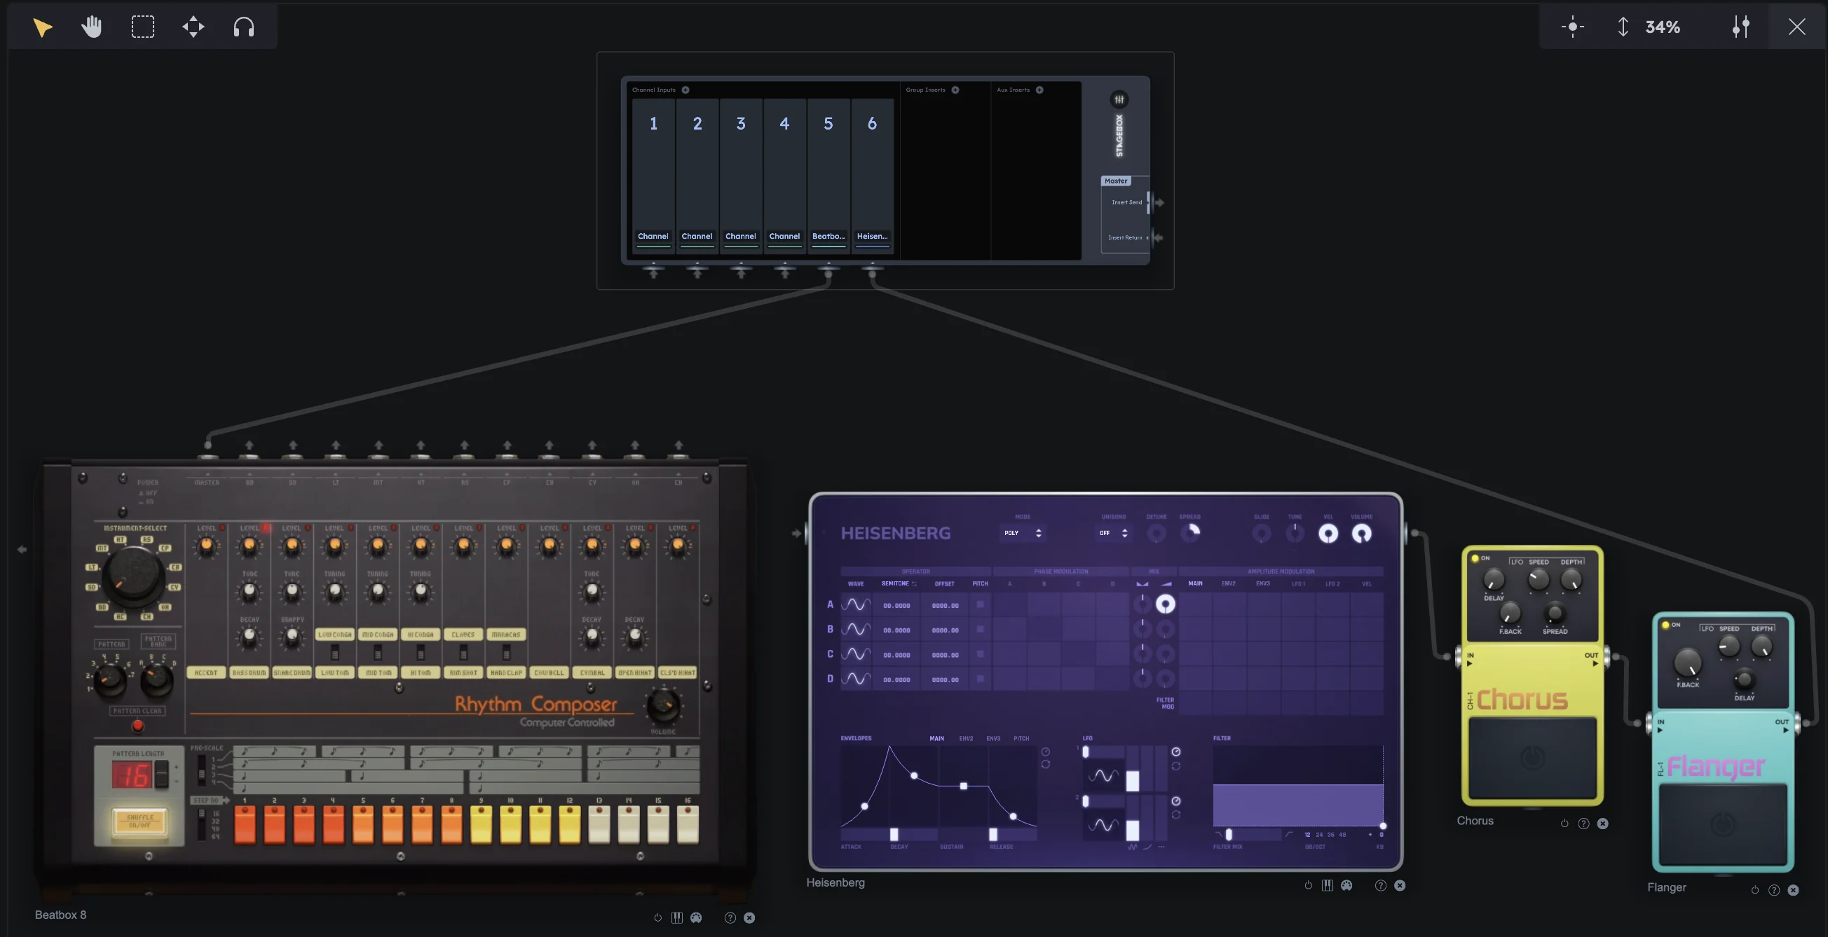The height and width of the screenshot is (937, 1828).
Task: Switch envelopes view to ENV2 tab
Action: tap(966, 739)
